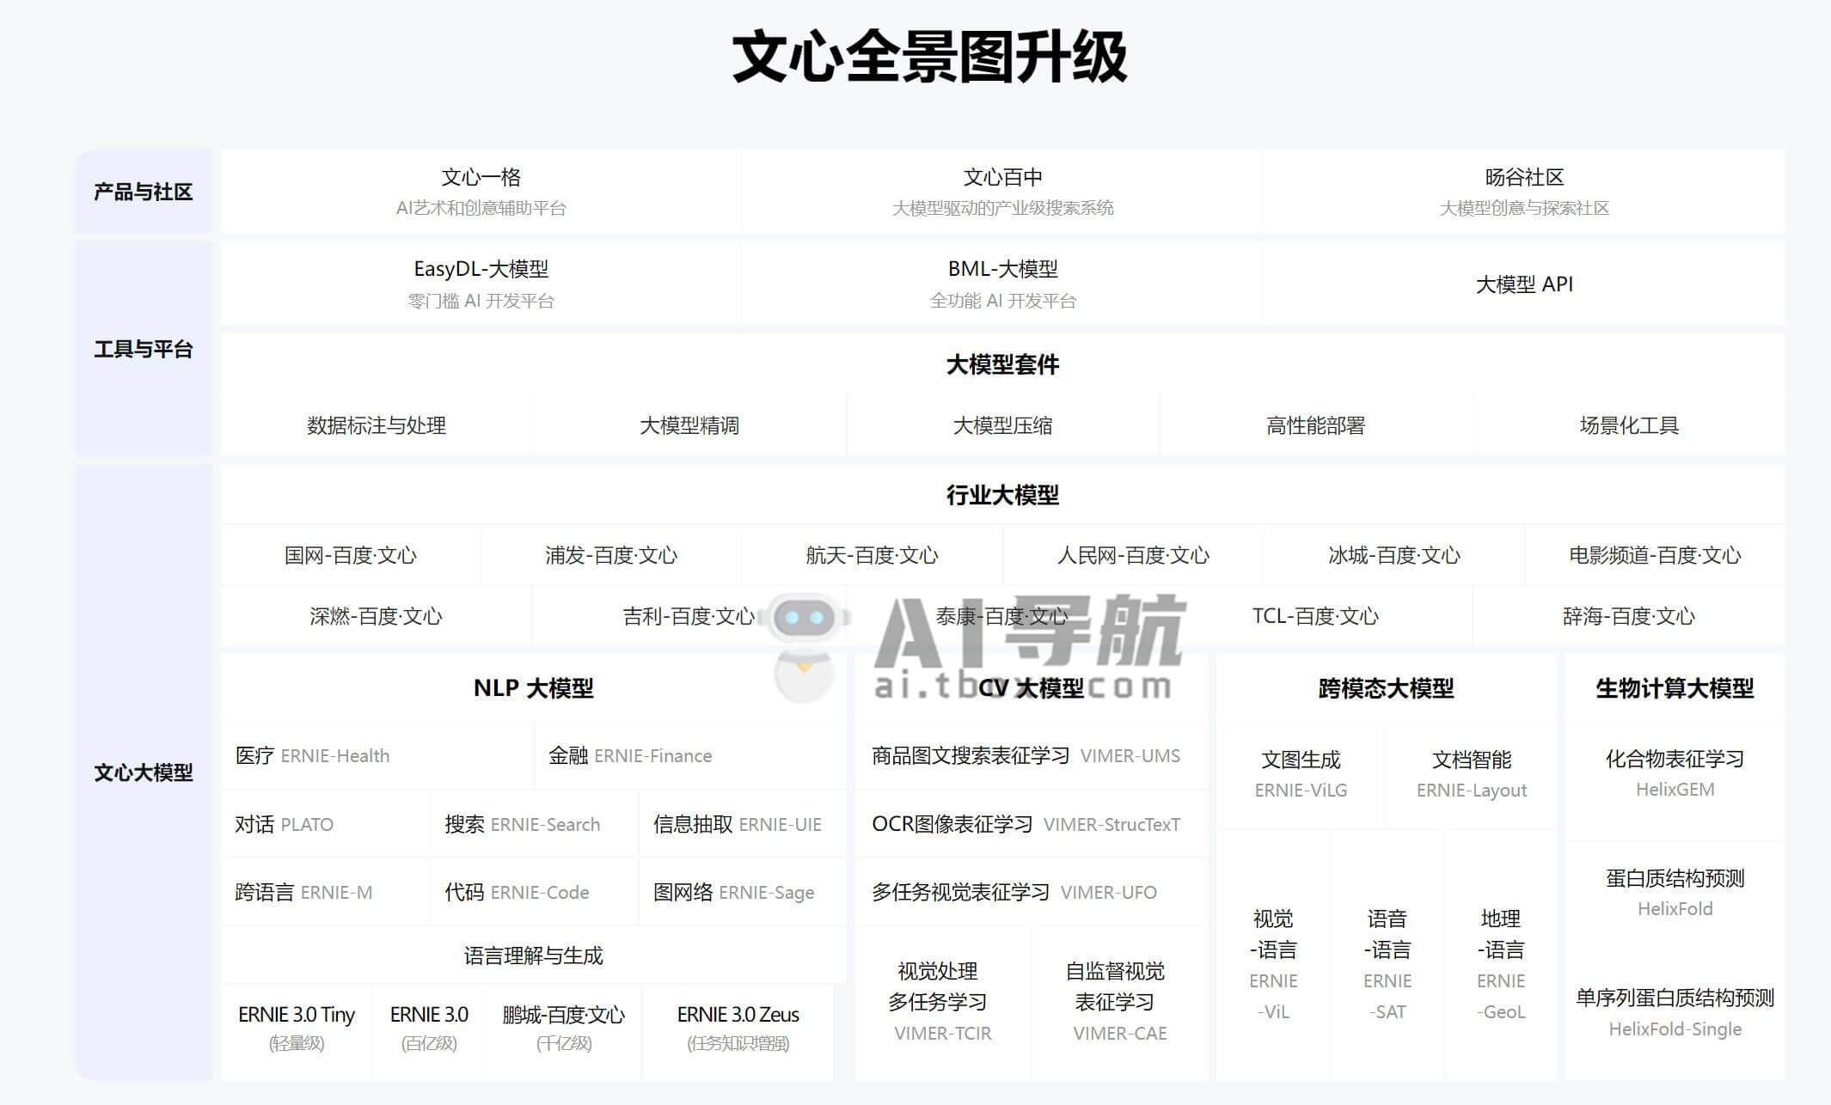Open OCR图像表征学习 VIMER-StrucTexT entry
Screen dimensions: 1831x1105
pyautogui.click(x=1028, y=824)
